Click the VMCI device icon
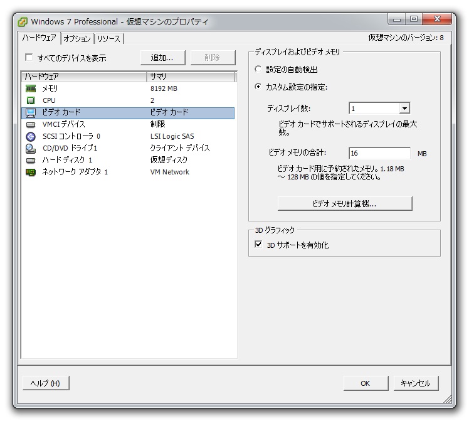This screenshot has width=469, height=421. click(x=31, y=124)
